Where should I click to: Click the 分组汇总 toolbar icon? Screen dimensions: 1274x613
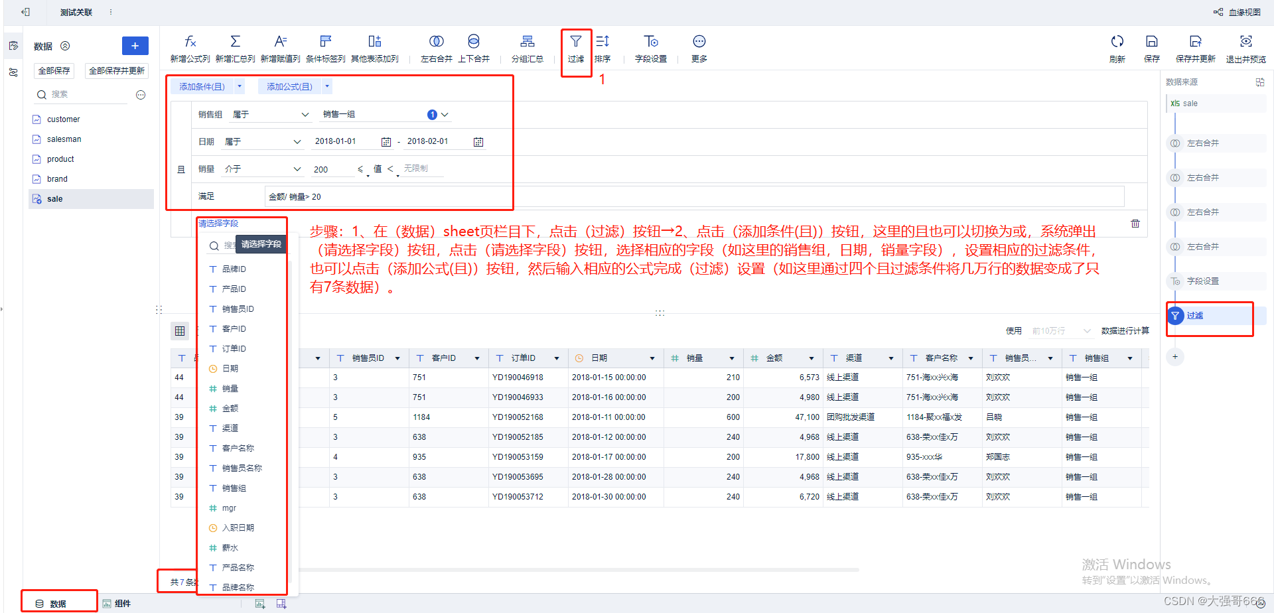pyautogui.click(x=527, y=42)
